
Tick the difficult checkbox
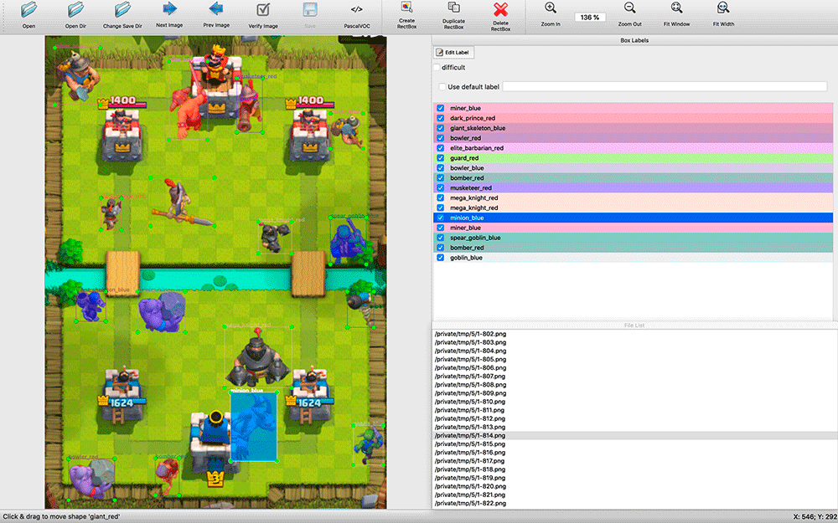[437, 67]
